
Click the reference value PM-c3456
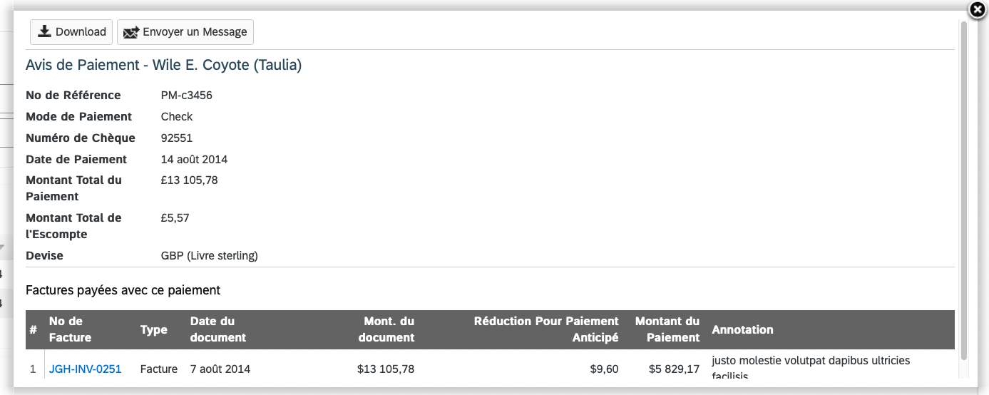coord(187,96)
